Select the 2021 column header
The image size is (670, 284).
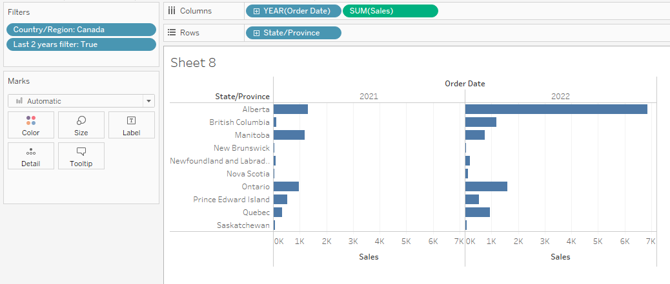(x=369, y=97)
